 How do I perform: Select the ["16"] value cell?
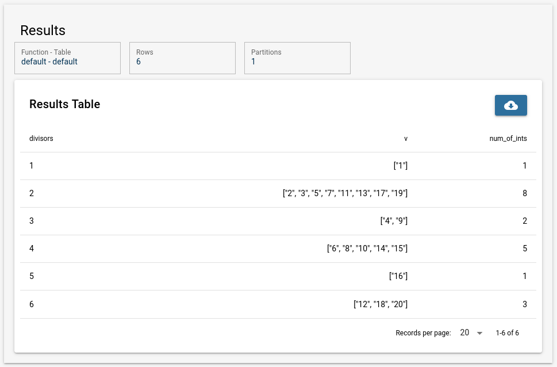click(398, 276)
